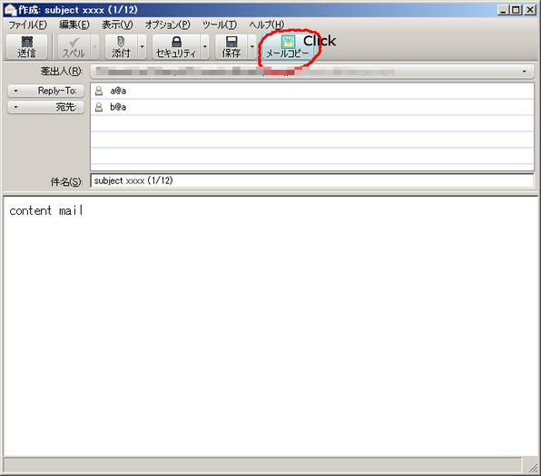Open the セキュリティ dropdown arrow
The height and width of the screenshot is (476, 541).
click(x=204, y=46)
